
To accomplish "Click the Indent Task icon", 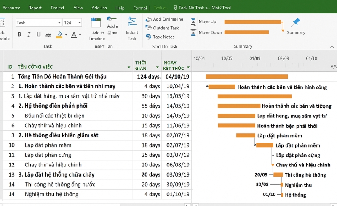I will (132, 22).
